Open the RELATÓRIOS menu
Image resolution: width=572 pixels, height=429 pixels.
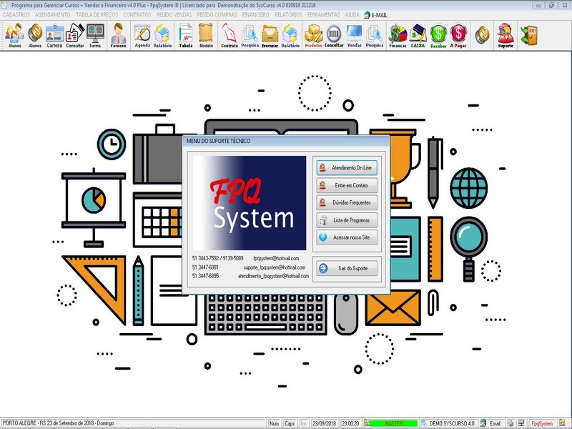click(x=288, y=14)
